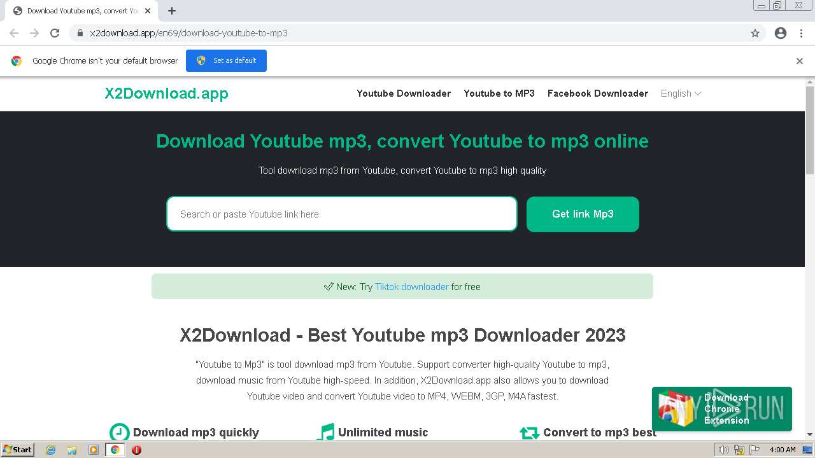Expand the English language dropdown
Image resolution: width=815 pixels, height=458 pixels.
(x=681, y=94)
